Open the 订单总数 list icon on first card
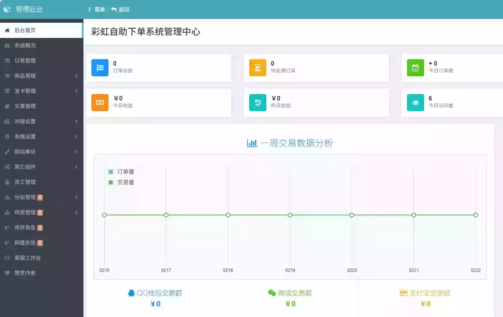The width and height of the screenshot is (503, 317). coord(100,67)
